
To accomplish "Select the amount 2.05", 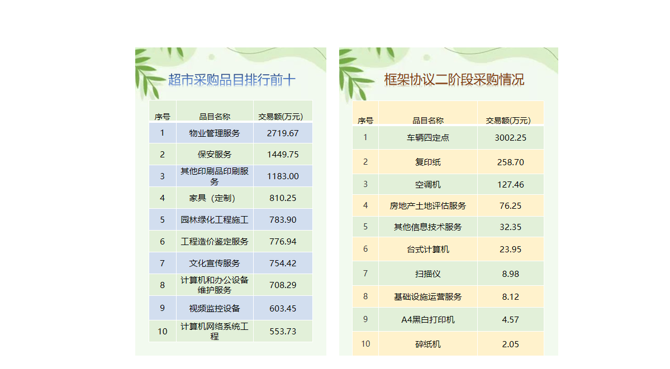I will tap(511, 344).
